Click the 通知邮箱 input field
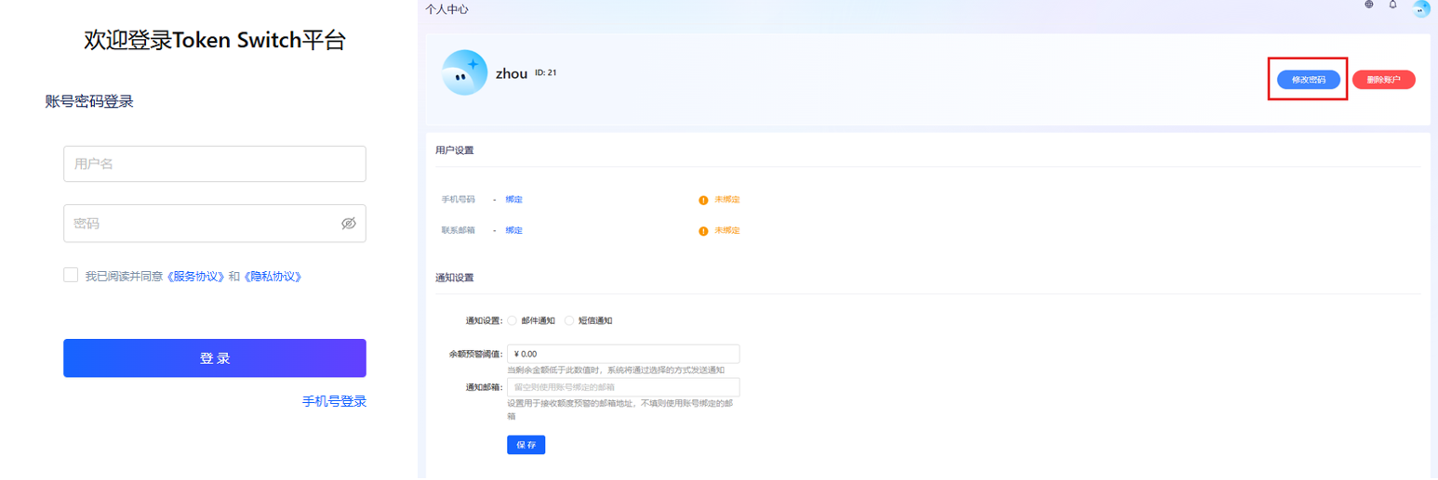This screenshot has height=480, width=1438. 623,387
